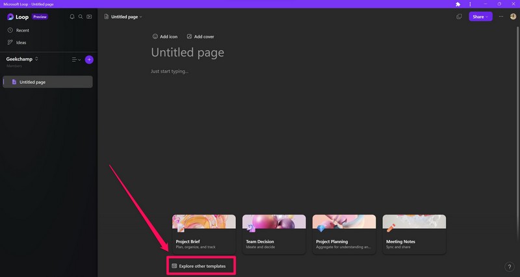Click the Add icon button
The height and width of the screenshot is (277, 520).
[164, 36]
